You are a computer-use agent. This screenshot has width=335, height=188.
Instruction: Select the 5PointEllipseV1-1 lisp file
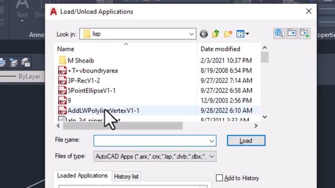click(x=92, y=90)
